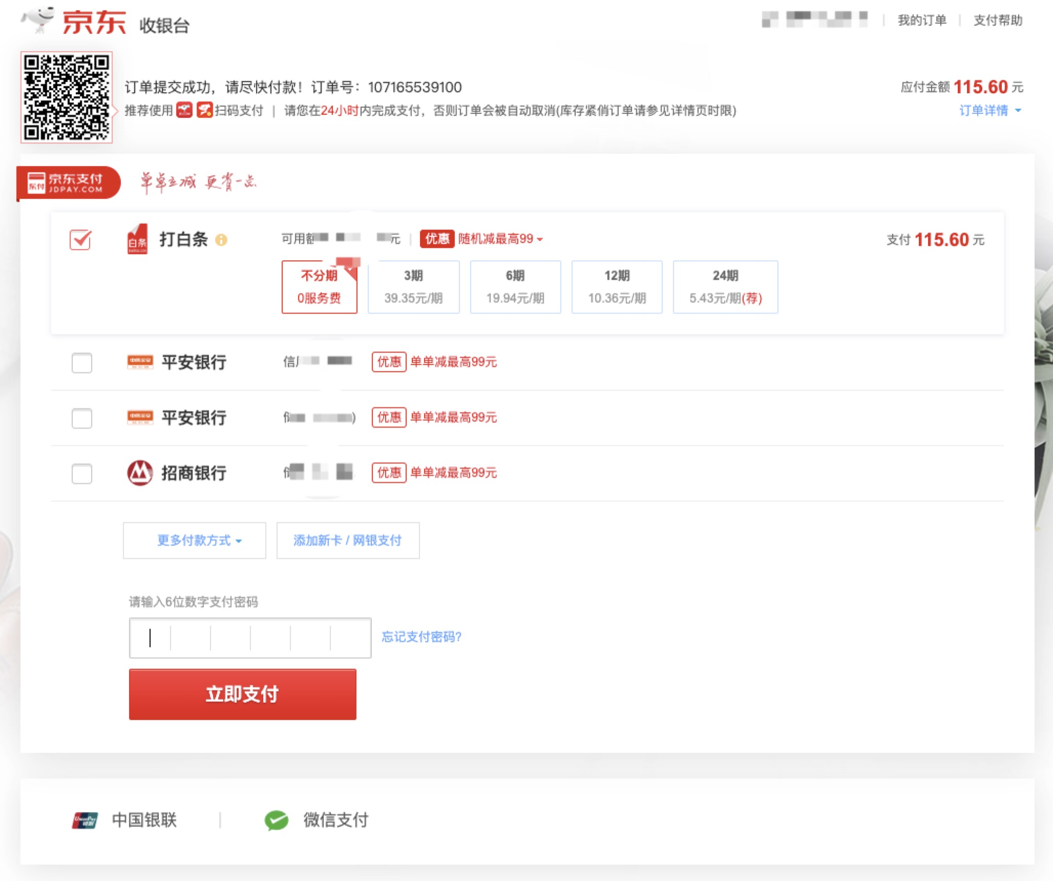Select the 3期 installment option

pos(413,286)
